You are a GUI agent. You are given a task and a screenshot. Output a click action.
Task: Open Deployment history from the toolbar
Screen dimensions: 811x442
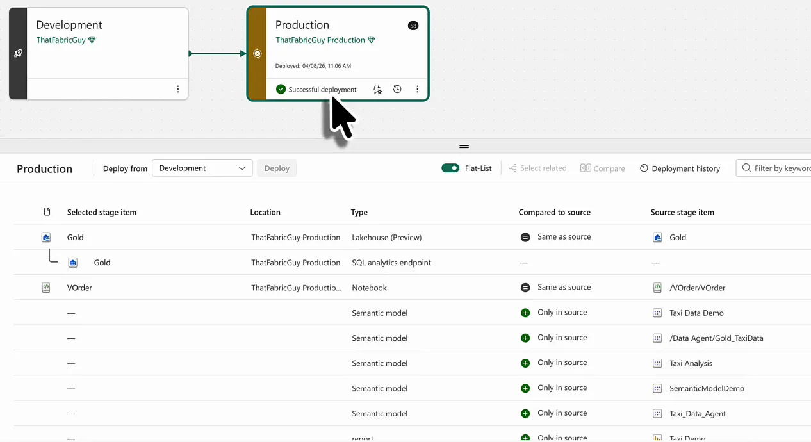click(x=680, y=168)
